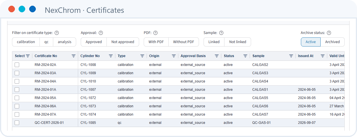The height and width of the screenshot is (137, 357).
Task: Open filter menu for Type column
Action: (142, 56)
